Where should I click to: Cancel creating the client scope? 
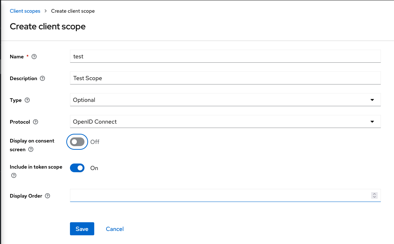tap(115, 229)
